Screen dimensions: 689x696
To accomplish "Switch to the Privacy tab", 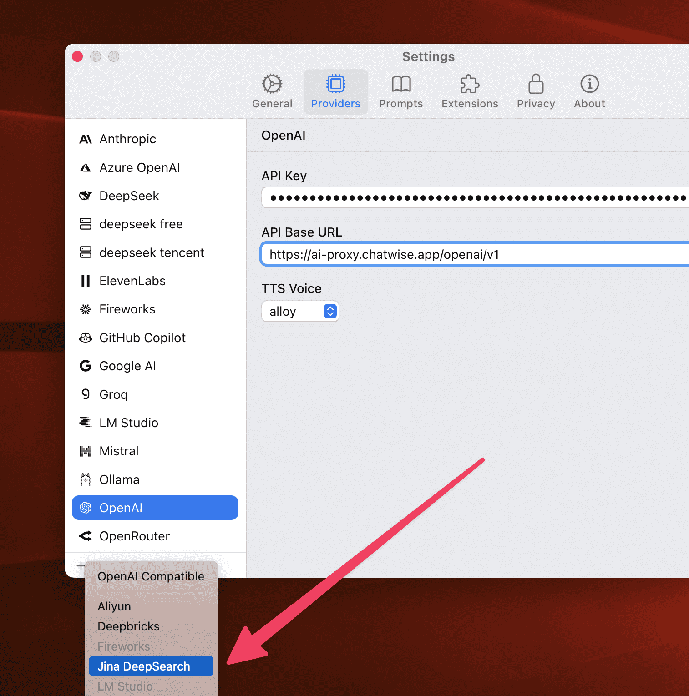I will pyautogui.click(x=536, y=91).
